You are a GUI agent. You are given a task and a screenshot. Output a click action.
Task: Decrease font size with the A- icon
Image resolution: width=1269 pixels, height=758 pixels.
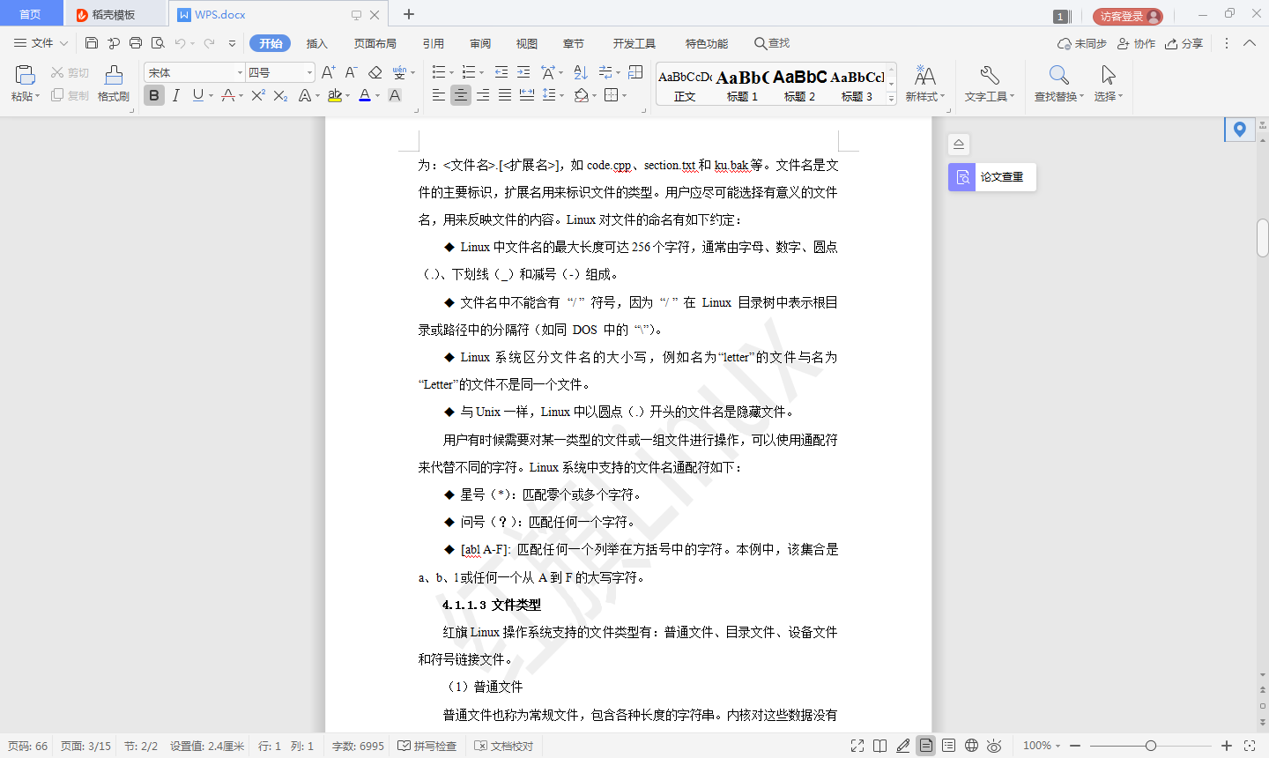[x=351, y=72]
